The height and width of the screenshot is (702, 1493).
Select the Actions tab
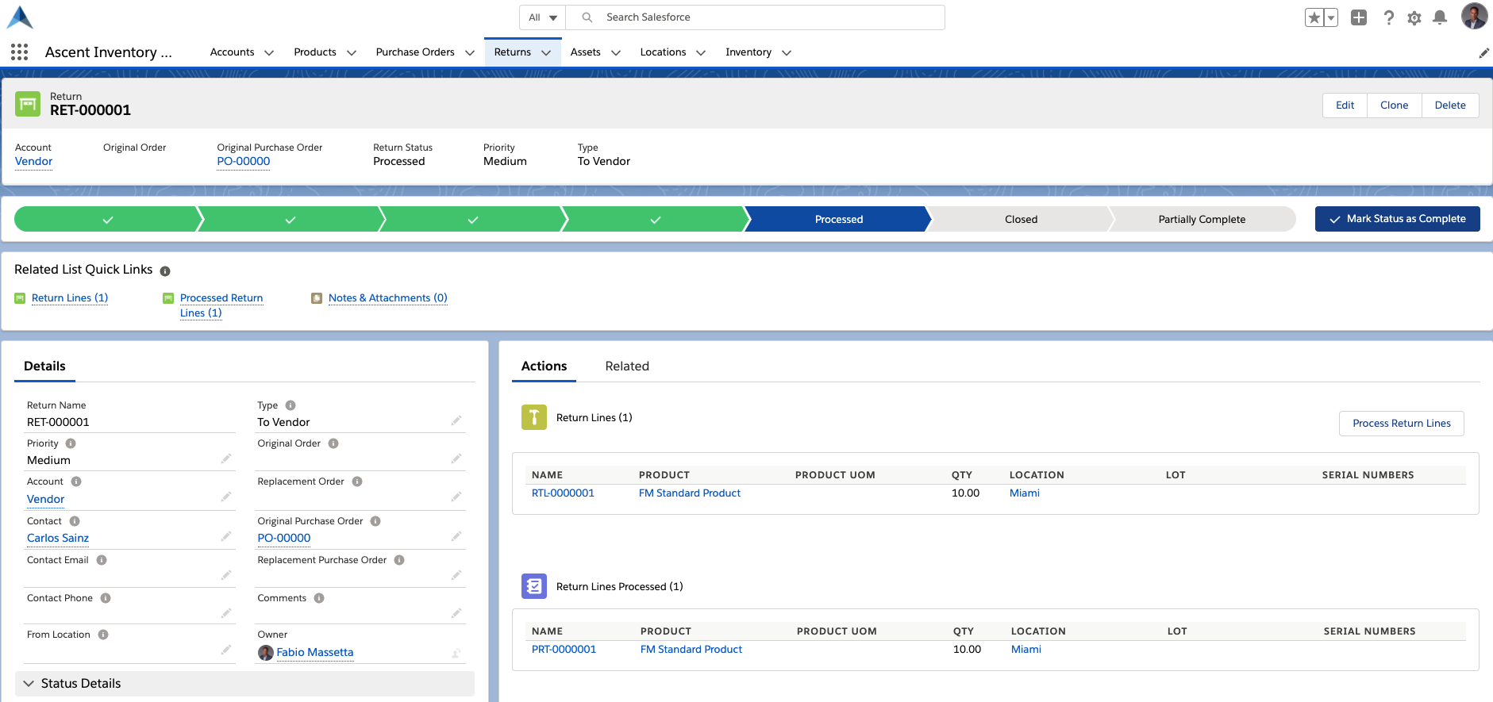[x=544, y=366]
